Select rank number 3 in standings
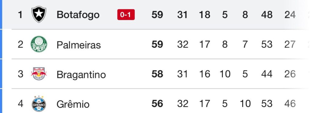310x113 pixels. pos(20,74)
